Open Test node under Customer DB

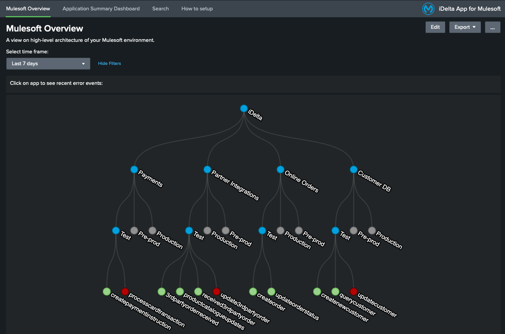(336, 230)
